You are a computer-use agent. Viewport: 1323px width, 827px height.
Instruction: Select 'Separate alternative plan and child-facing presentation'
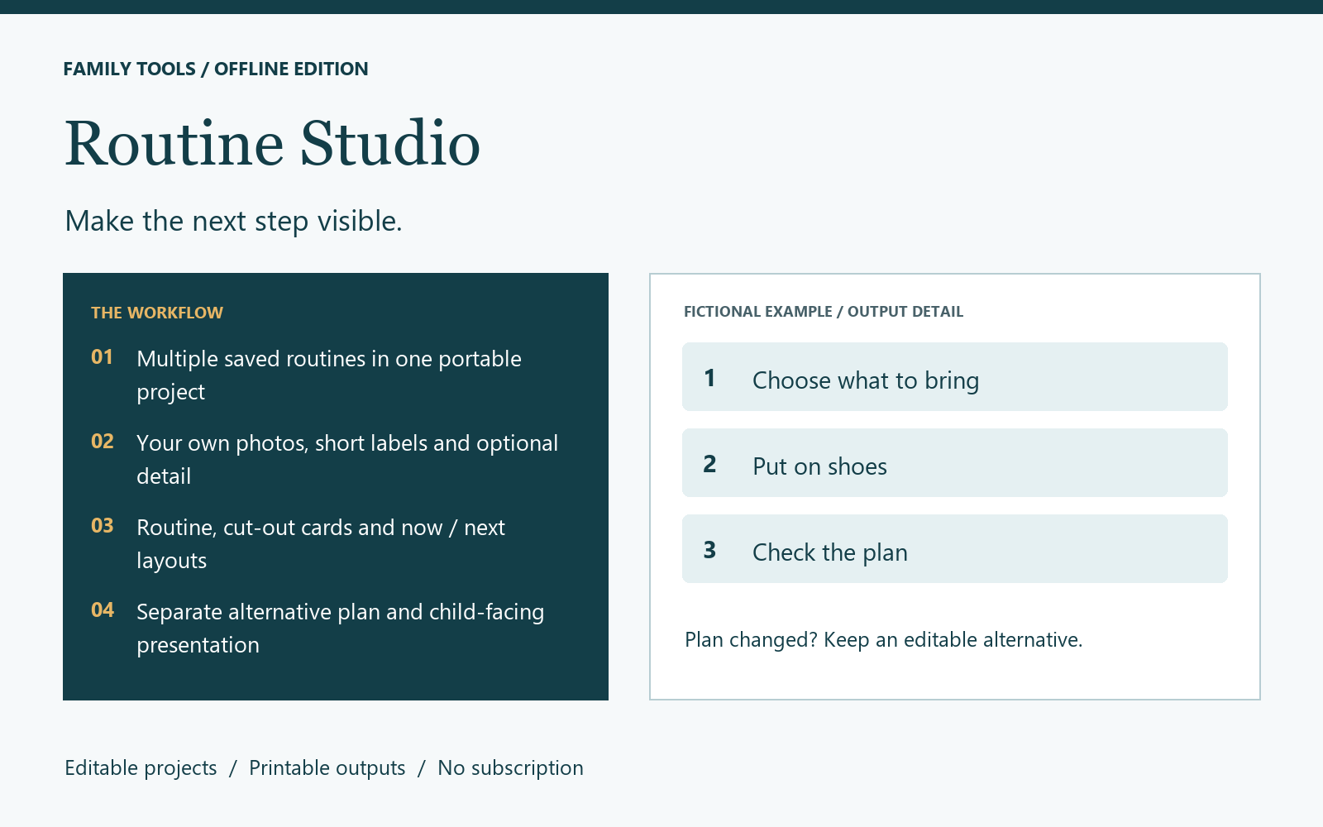point(341,628)
